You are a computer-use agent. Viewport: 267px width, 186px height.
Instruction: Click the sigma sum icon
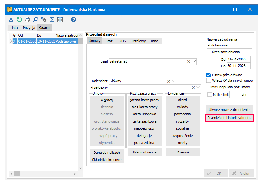coord(52,20)
